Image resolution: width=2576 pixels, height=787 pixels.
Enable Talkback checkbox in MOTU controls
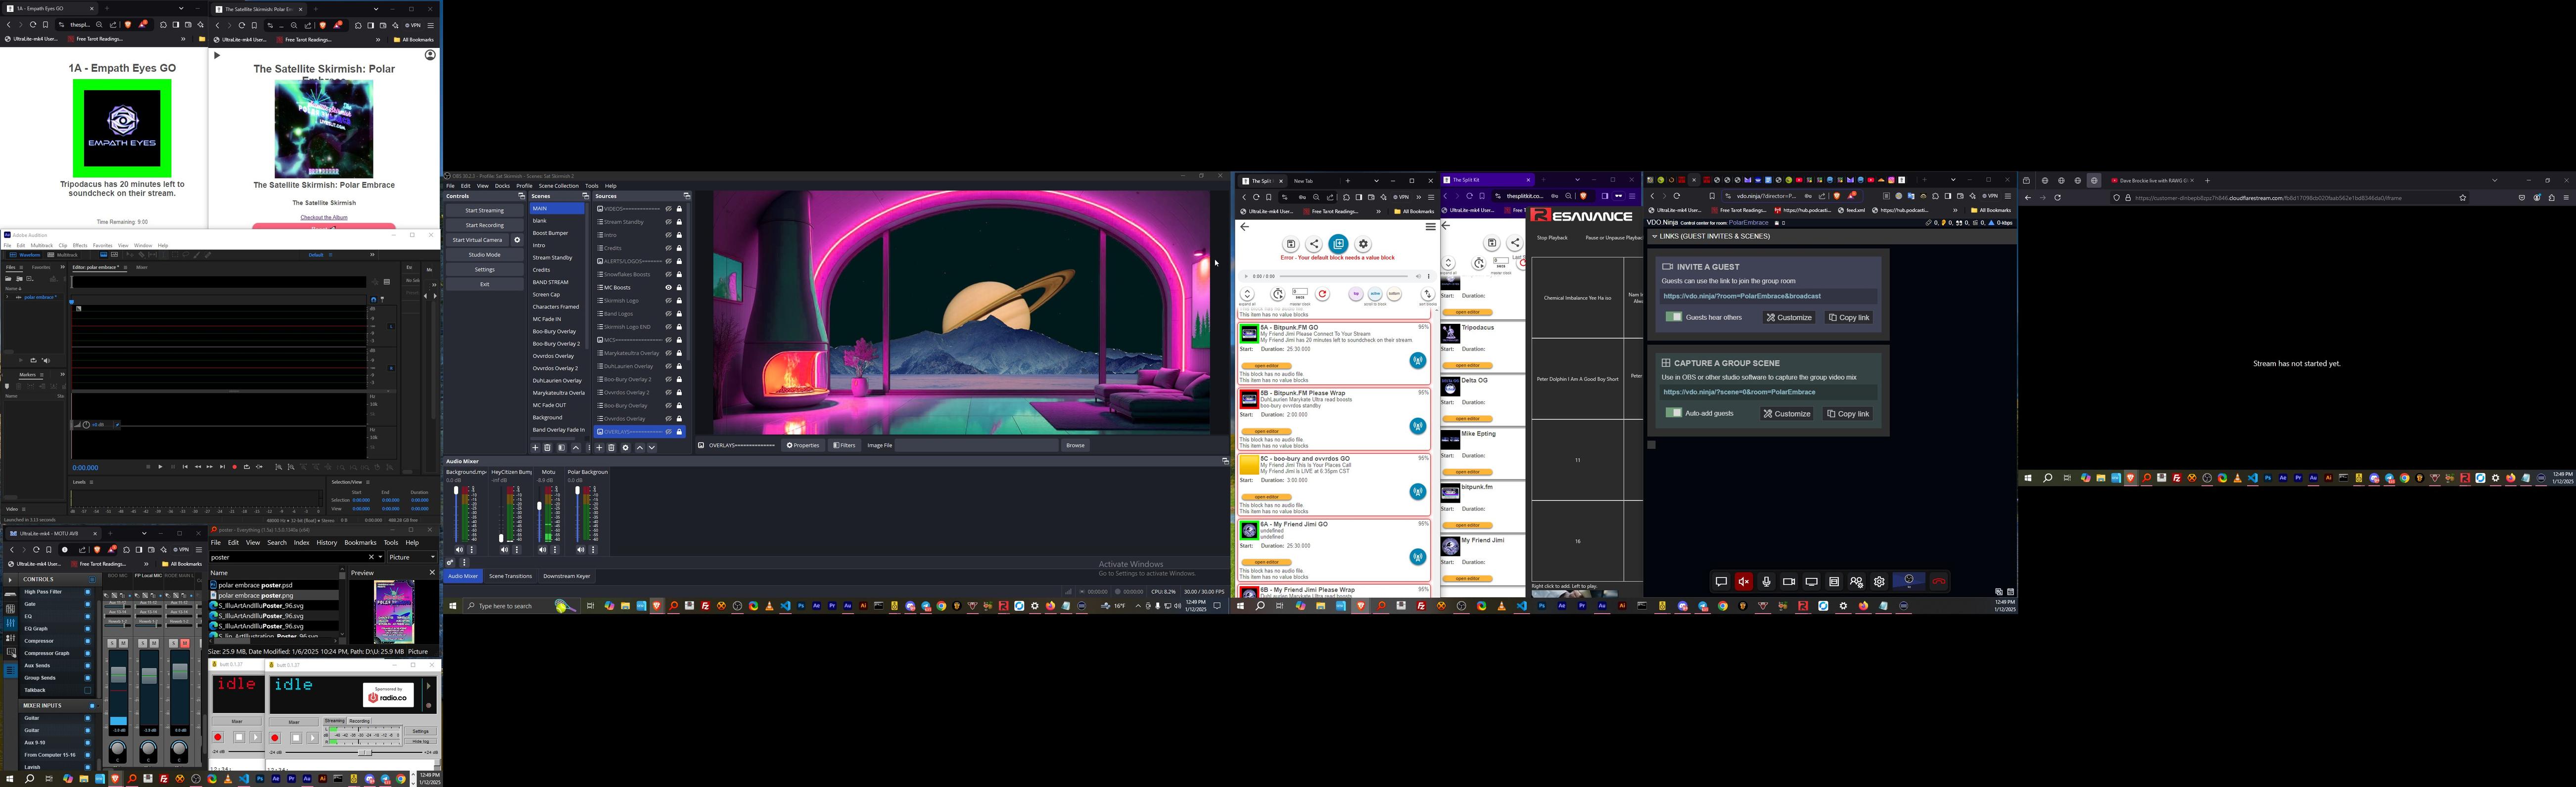(88, 690)
